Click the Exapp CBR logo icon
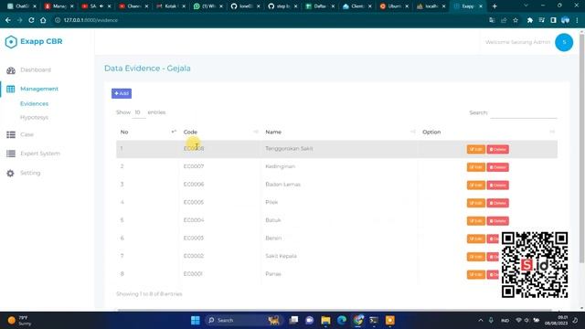585x329 pixels. tap(11, 42)
